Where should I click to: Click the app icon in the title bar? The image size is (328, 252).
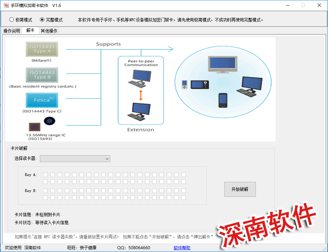pyautogui.click(x=6, y=5)
